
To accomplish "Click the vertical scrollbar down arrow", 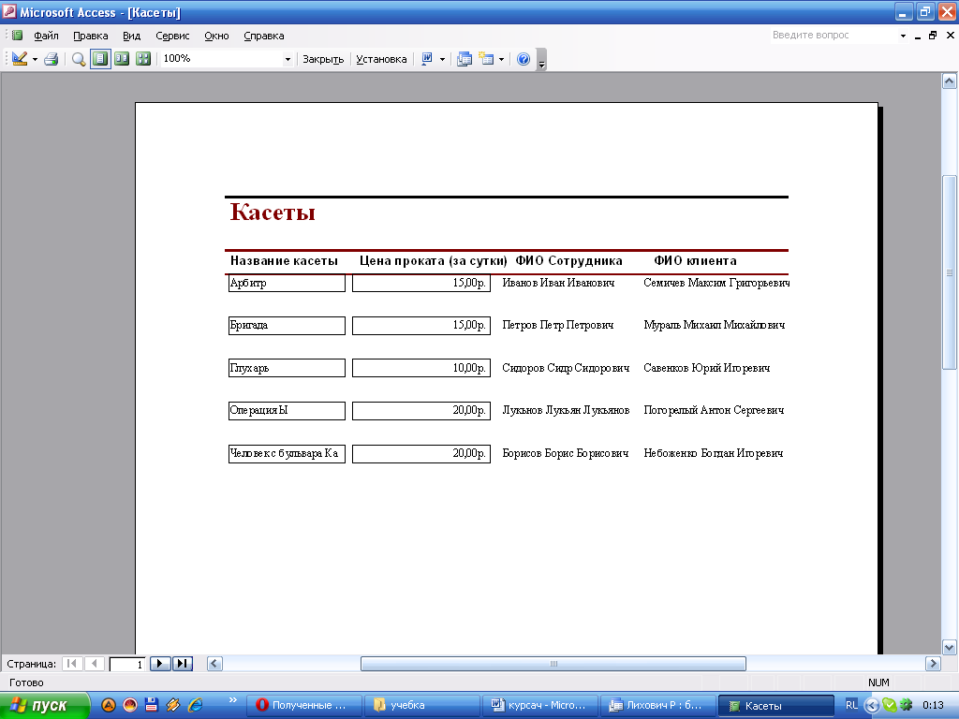I will (950, 647).
